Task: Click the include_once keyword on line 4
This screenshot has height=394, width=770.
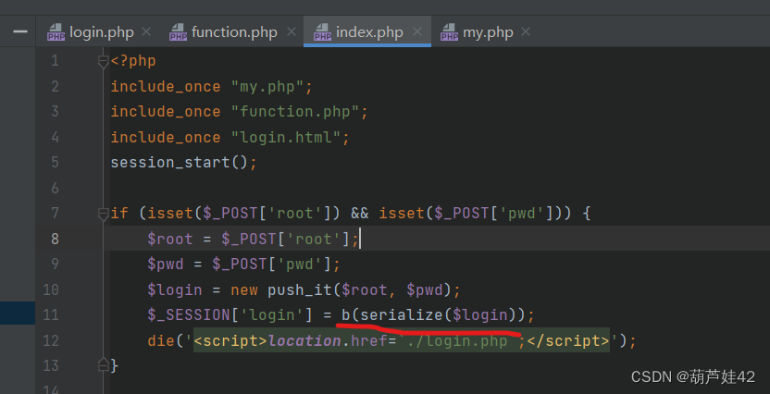Action: pos(166,138)
